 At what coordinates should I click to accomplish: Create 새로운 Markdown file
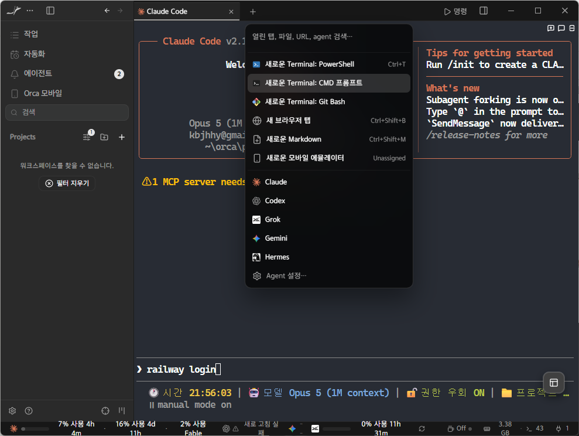tap(328, 139)
